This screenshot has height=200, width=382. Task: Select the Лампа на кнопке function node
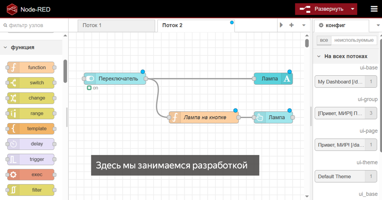pos(204,117)
